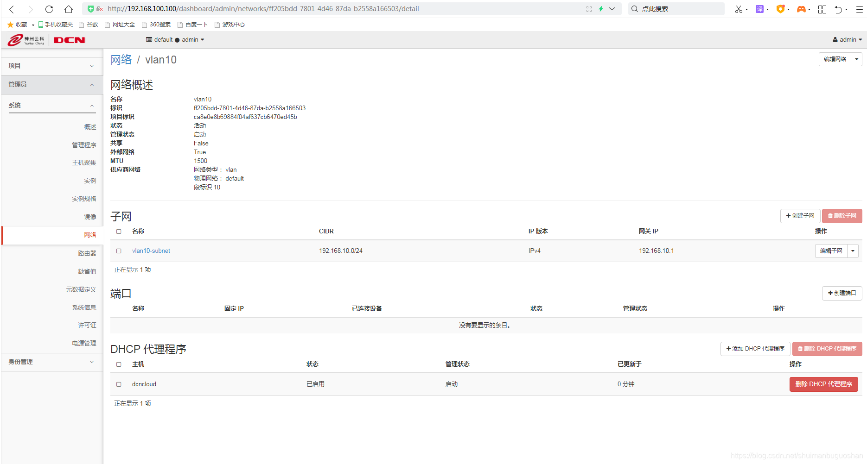The height and width of the screenshot is (464, 867).
Task: Open 许可证 in the sidebar
Action: (87, 326)
